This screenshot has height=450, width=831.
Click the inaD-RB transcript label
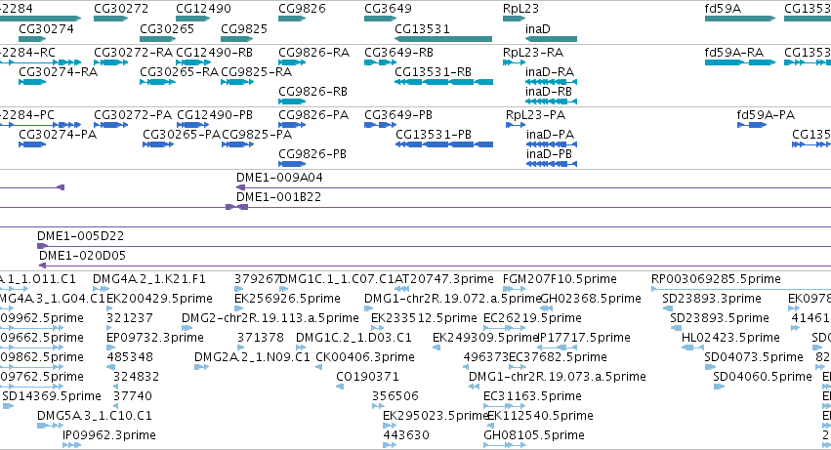549,92
